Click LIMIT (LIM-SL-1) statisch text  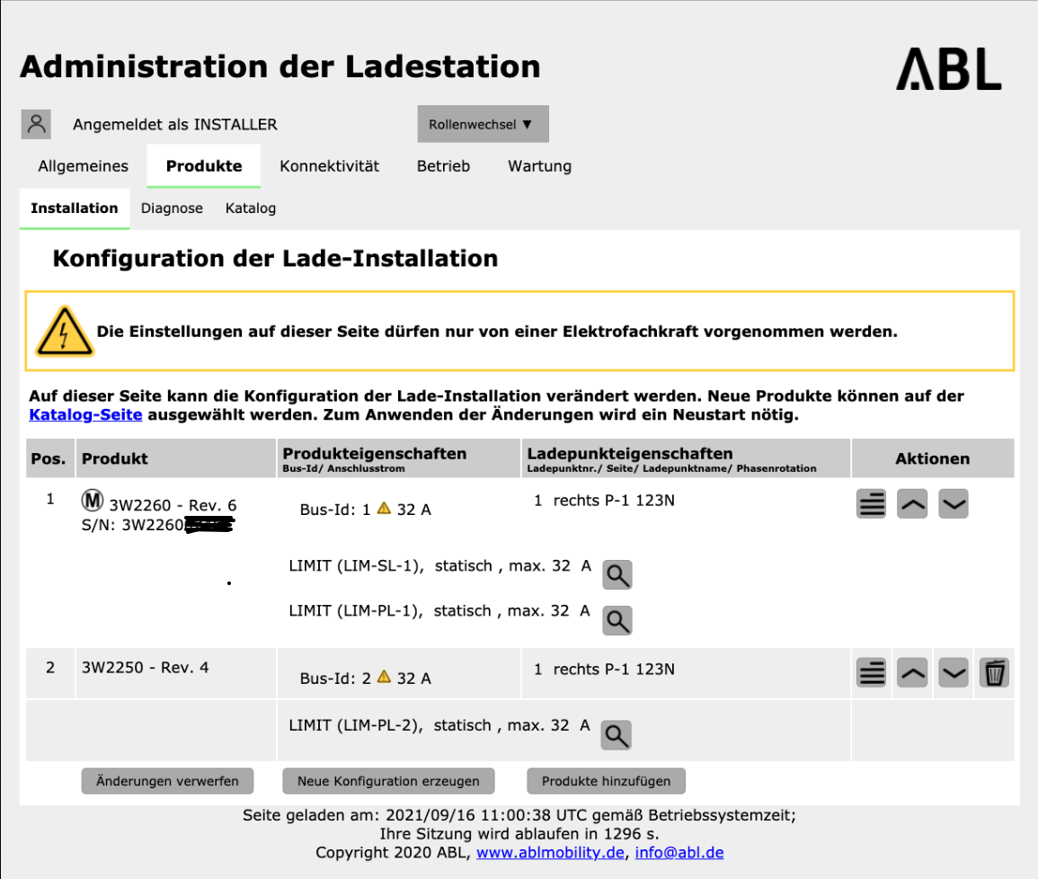click(x=439, y=566)
